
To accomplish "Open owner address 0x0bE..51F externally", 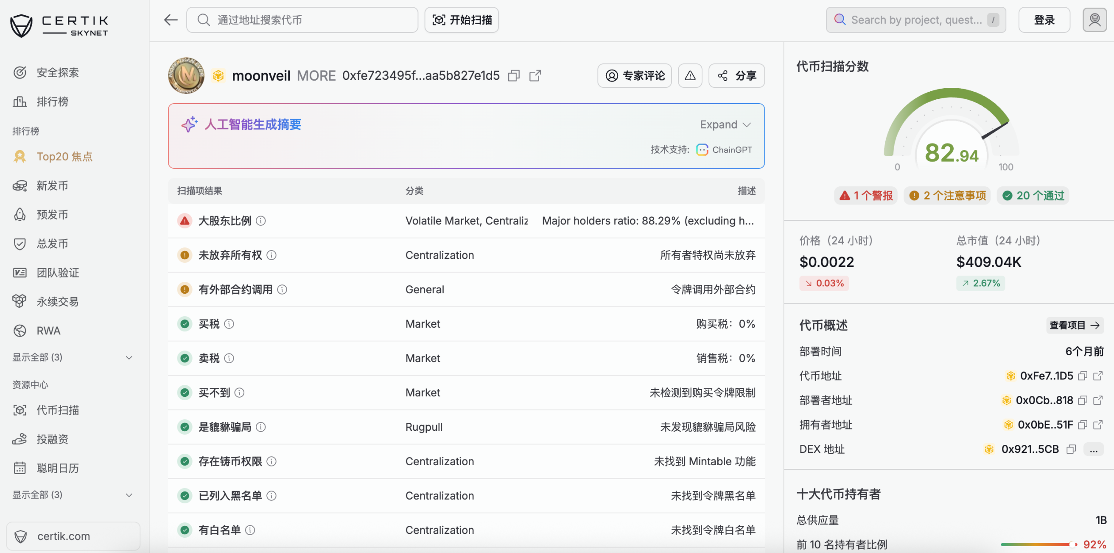I will (1097, 424).
